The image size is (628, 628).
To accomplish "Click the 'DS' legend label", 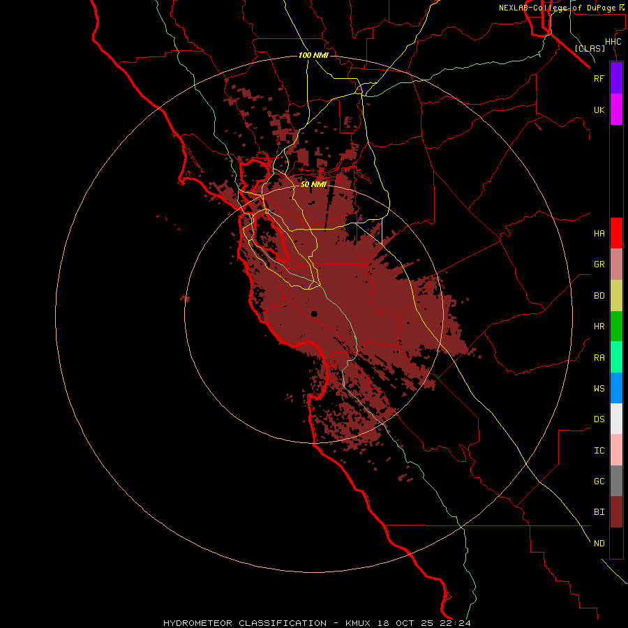I will coord(599,419).
